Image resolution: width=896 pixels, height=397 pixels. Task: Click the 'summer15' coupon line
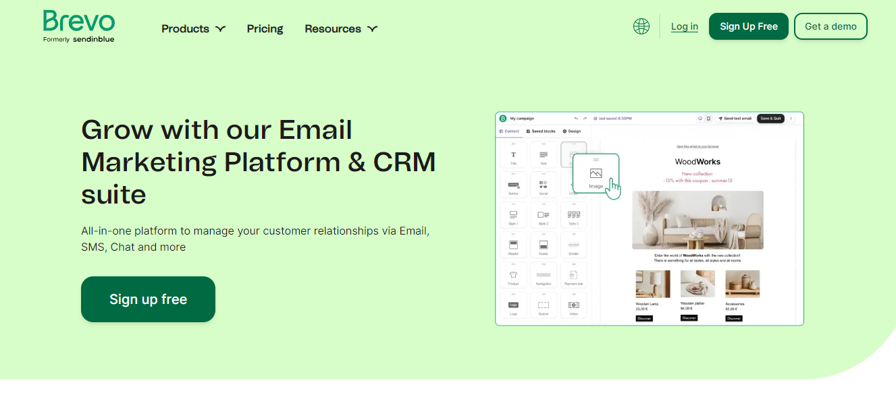(x=697, y=181)
